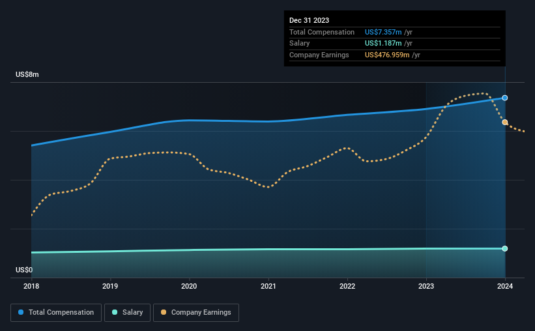
Task: Click the 2022 x-axis label
Action: [x=347, y=286]
